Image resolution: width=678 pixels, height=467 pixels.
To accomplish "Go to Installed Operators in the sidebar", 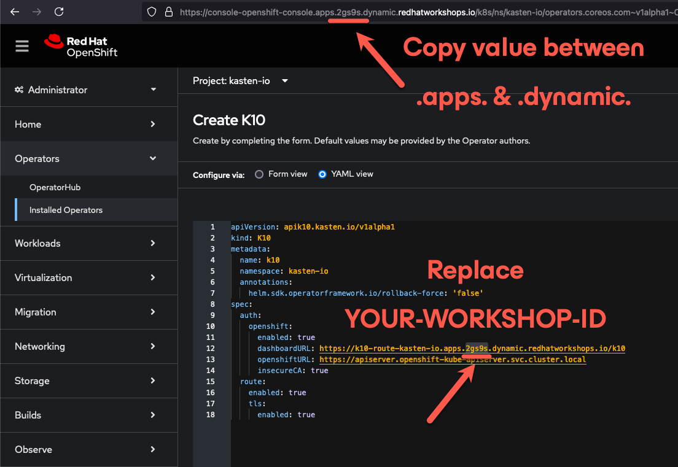I will click(x=66, y=210).
